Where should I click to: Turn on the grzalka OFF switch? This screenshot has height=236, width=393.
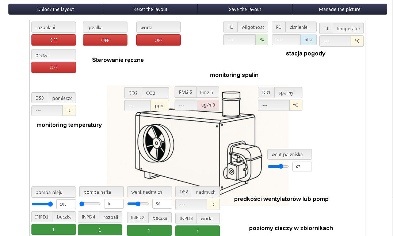click(x=105, y=40)
